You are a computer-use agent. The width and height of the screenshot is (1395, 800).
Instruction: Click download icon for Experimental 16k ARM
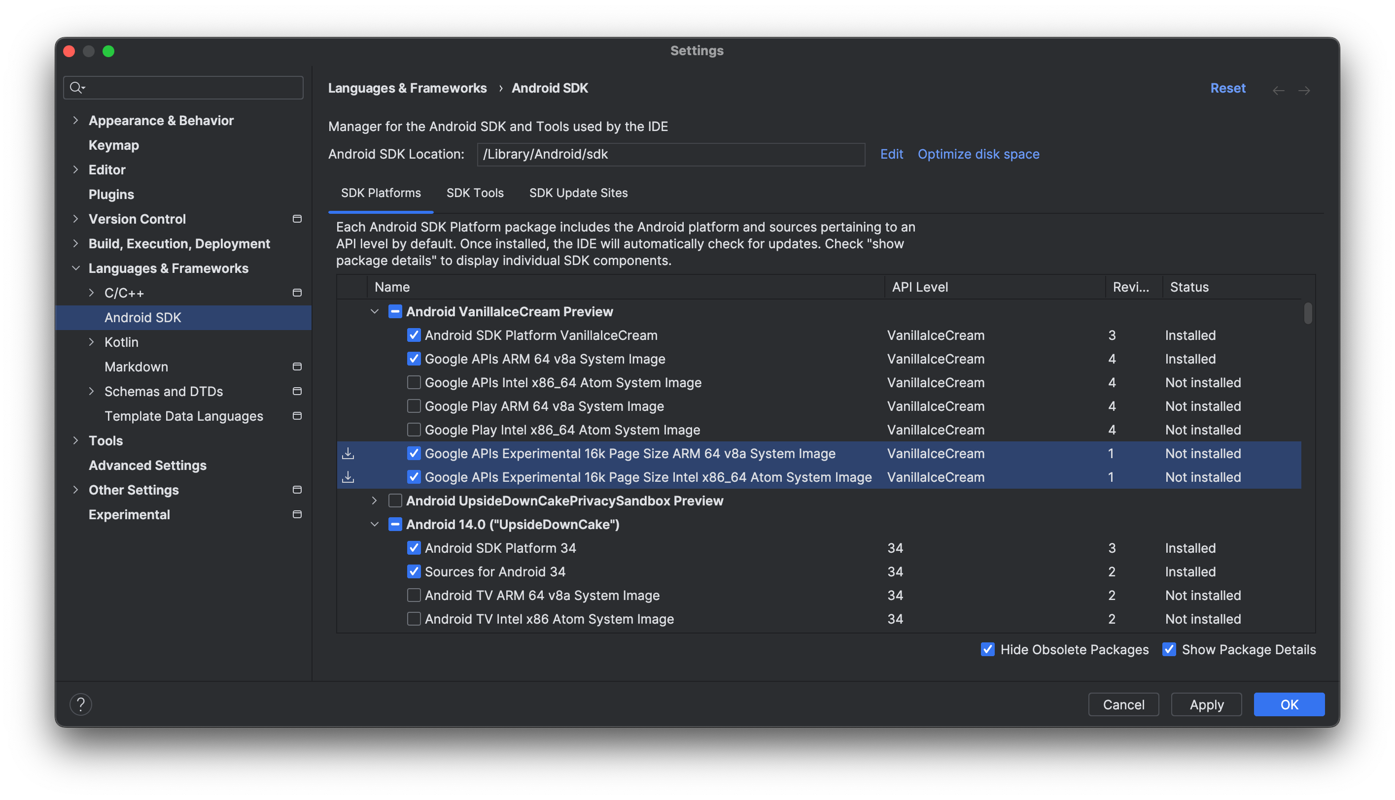(349, 453)
